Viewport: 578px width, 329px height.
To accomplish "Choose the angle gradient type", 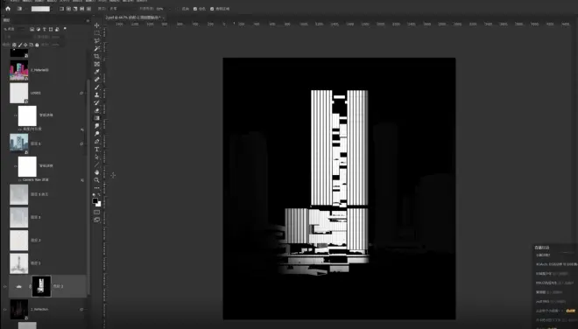I will tap(75, 9).
